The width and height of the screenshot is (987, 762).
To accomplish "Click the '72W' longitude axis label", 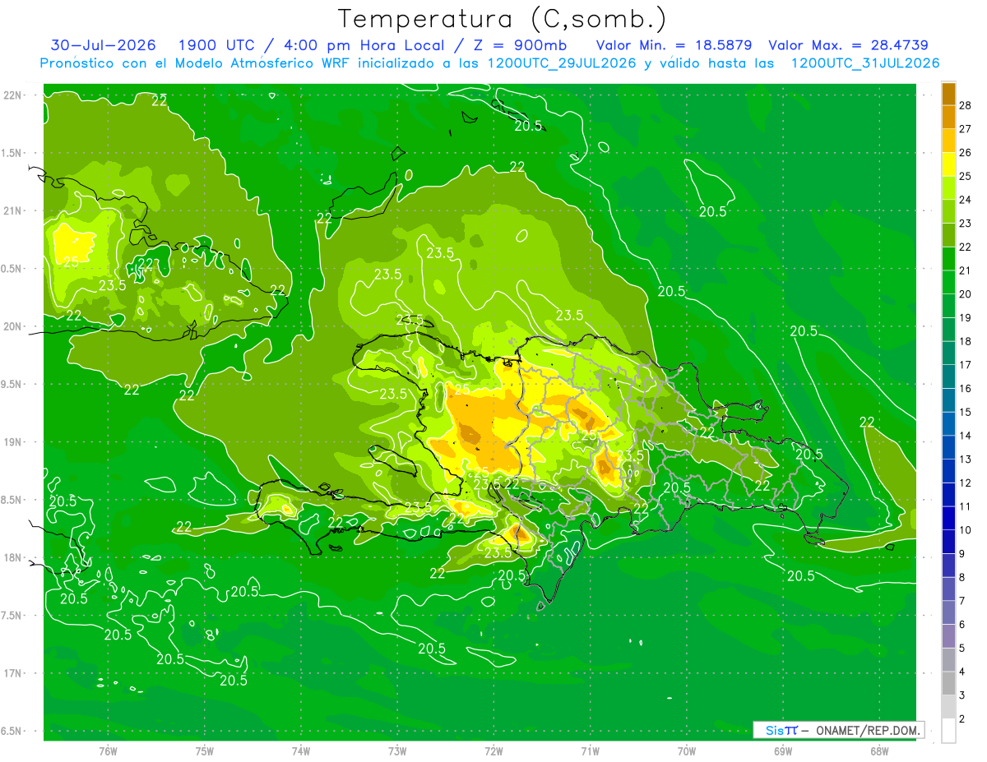I will [493, 751].
